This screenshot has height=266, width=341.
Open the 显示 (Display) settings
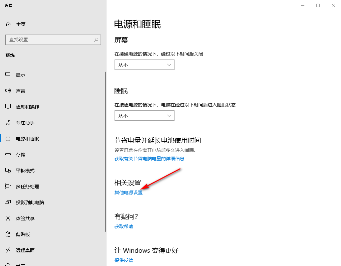20,74
